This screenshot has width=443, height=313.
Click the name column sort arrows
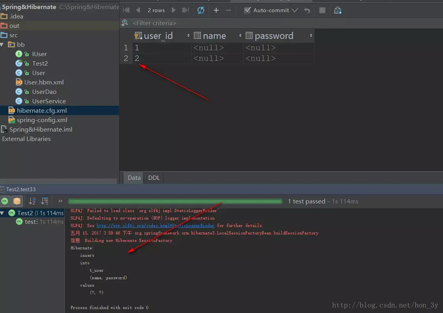coord(240,36)
